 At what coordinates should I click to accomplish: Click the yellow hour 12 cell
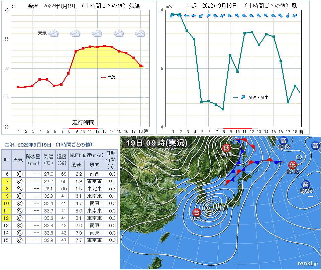click(6, 218)
